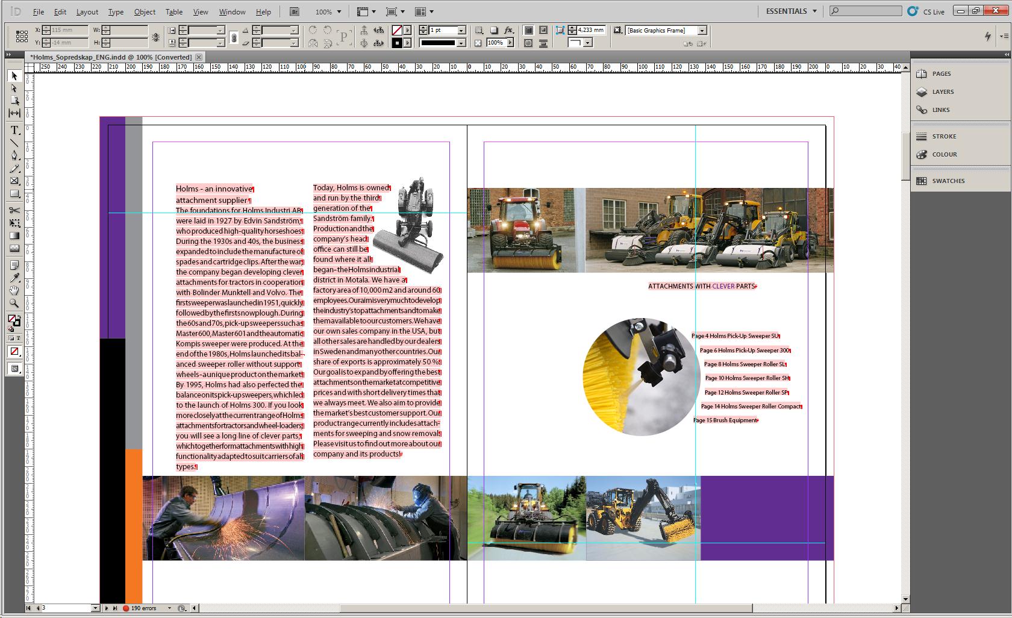This screenshot has height=618, width=1012.
Task: Open the fx effects button
Action: pyautogui.click(x=508, y=30)
